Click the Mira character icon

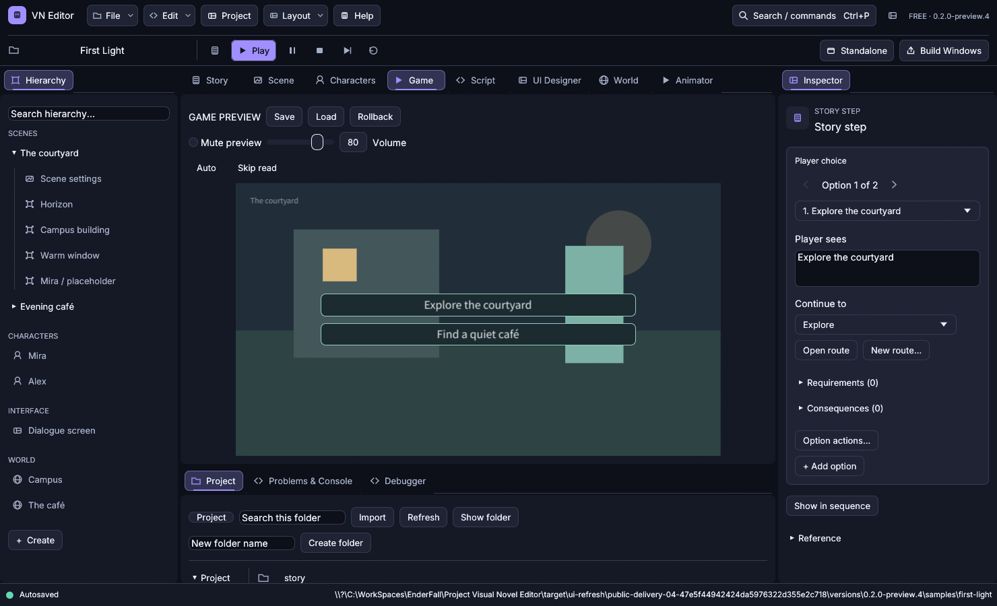coord(18,356)
